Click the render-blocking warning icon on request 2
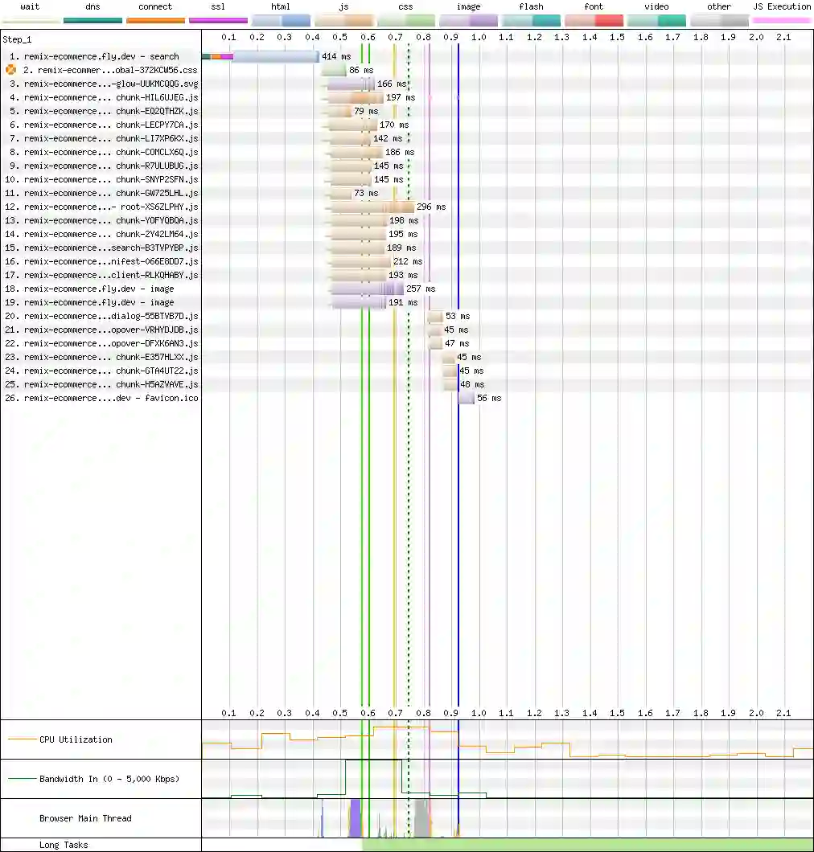814x852 pixels. coord(11,70)
